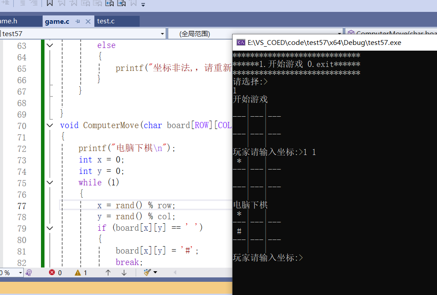
Task: Click the console window icon
Action: (x=241, y=42)
